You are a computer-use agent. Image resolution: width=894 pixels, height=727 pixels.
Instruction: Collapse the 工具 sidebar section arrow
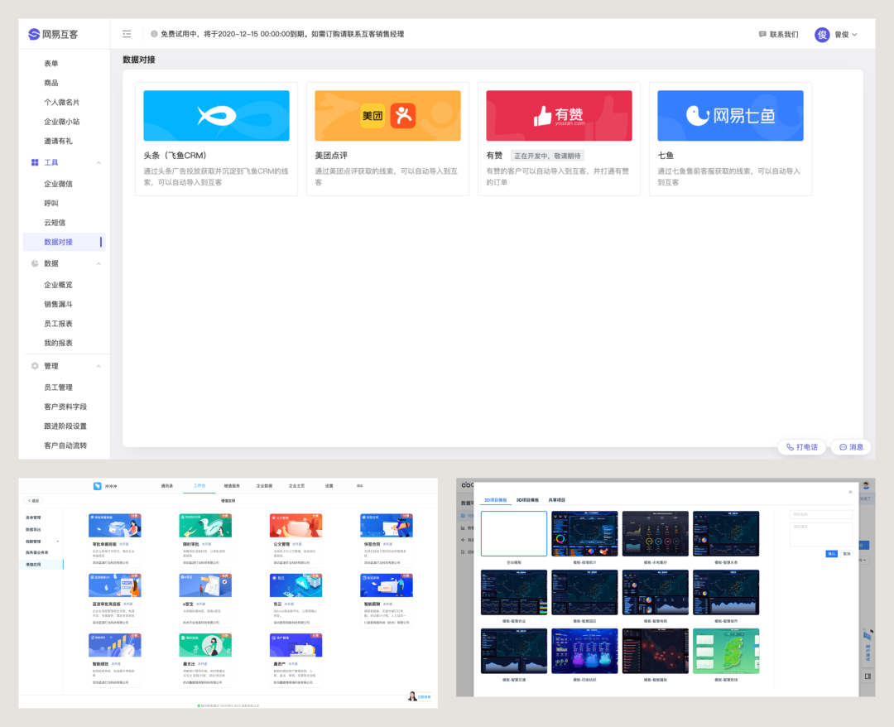point(99,162)
